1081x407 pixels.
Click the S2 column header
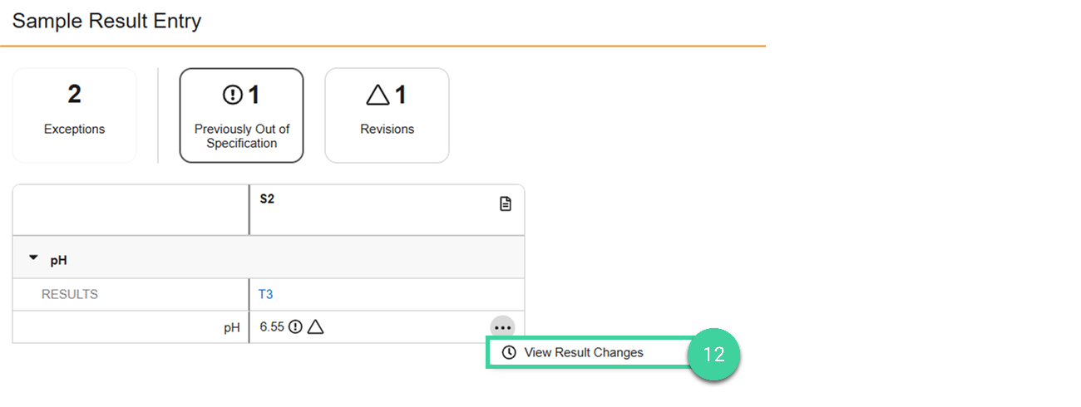pos(267,199)
